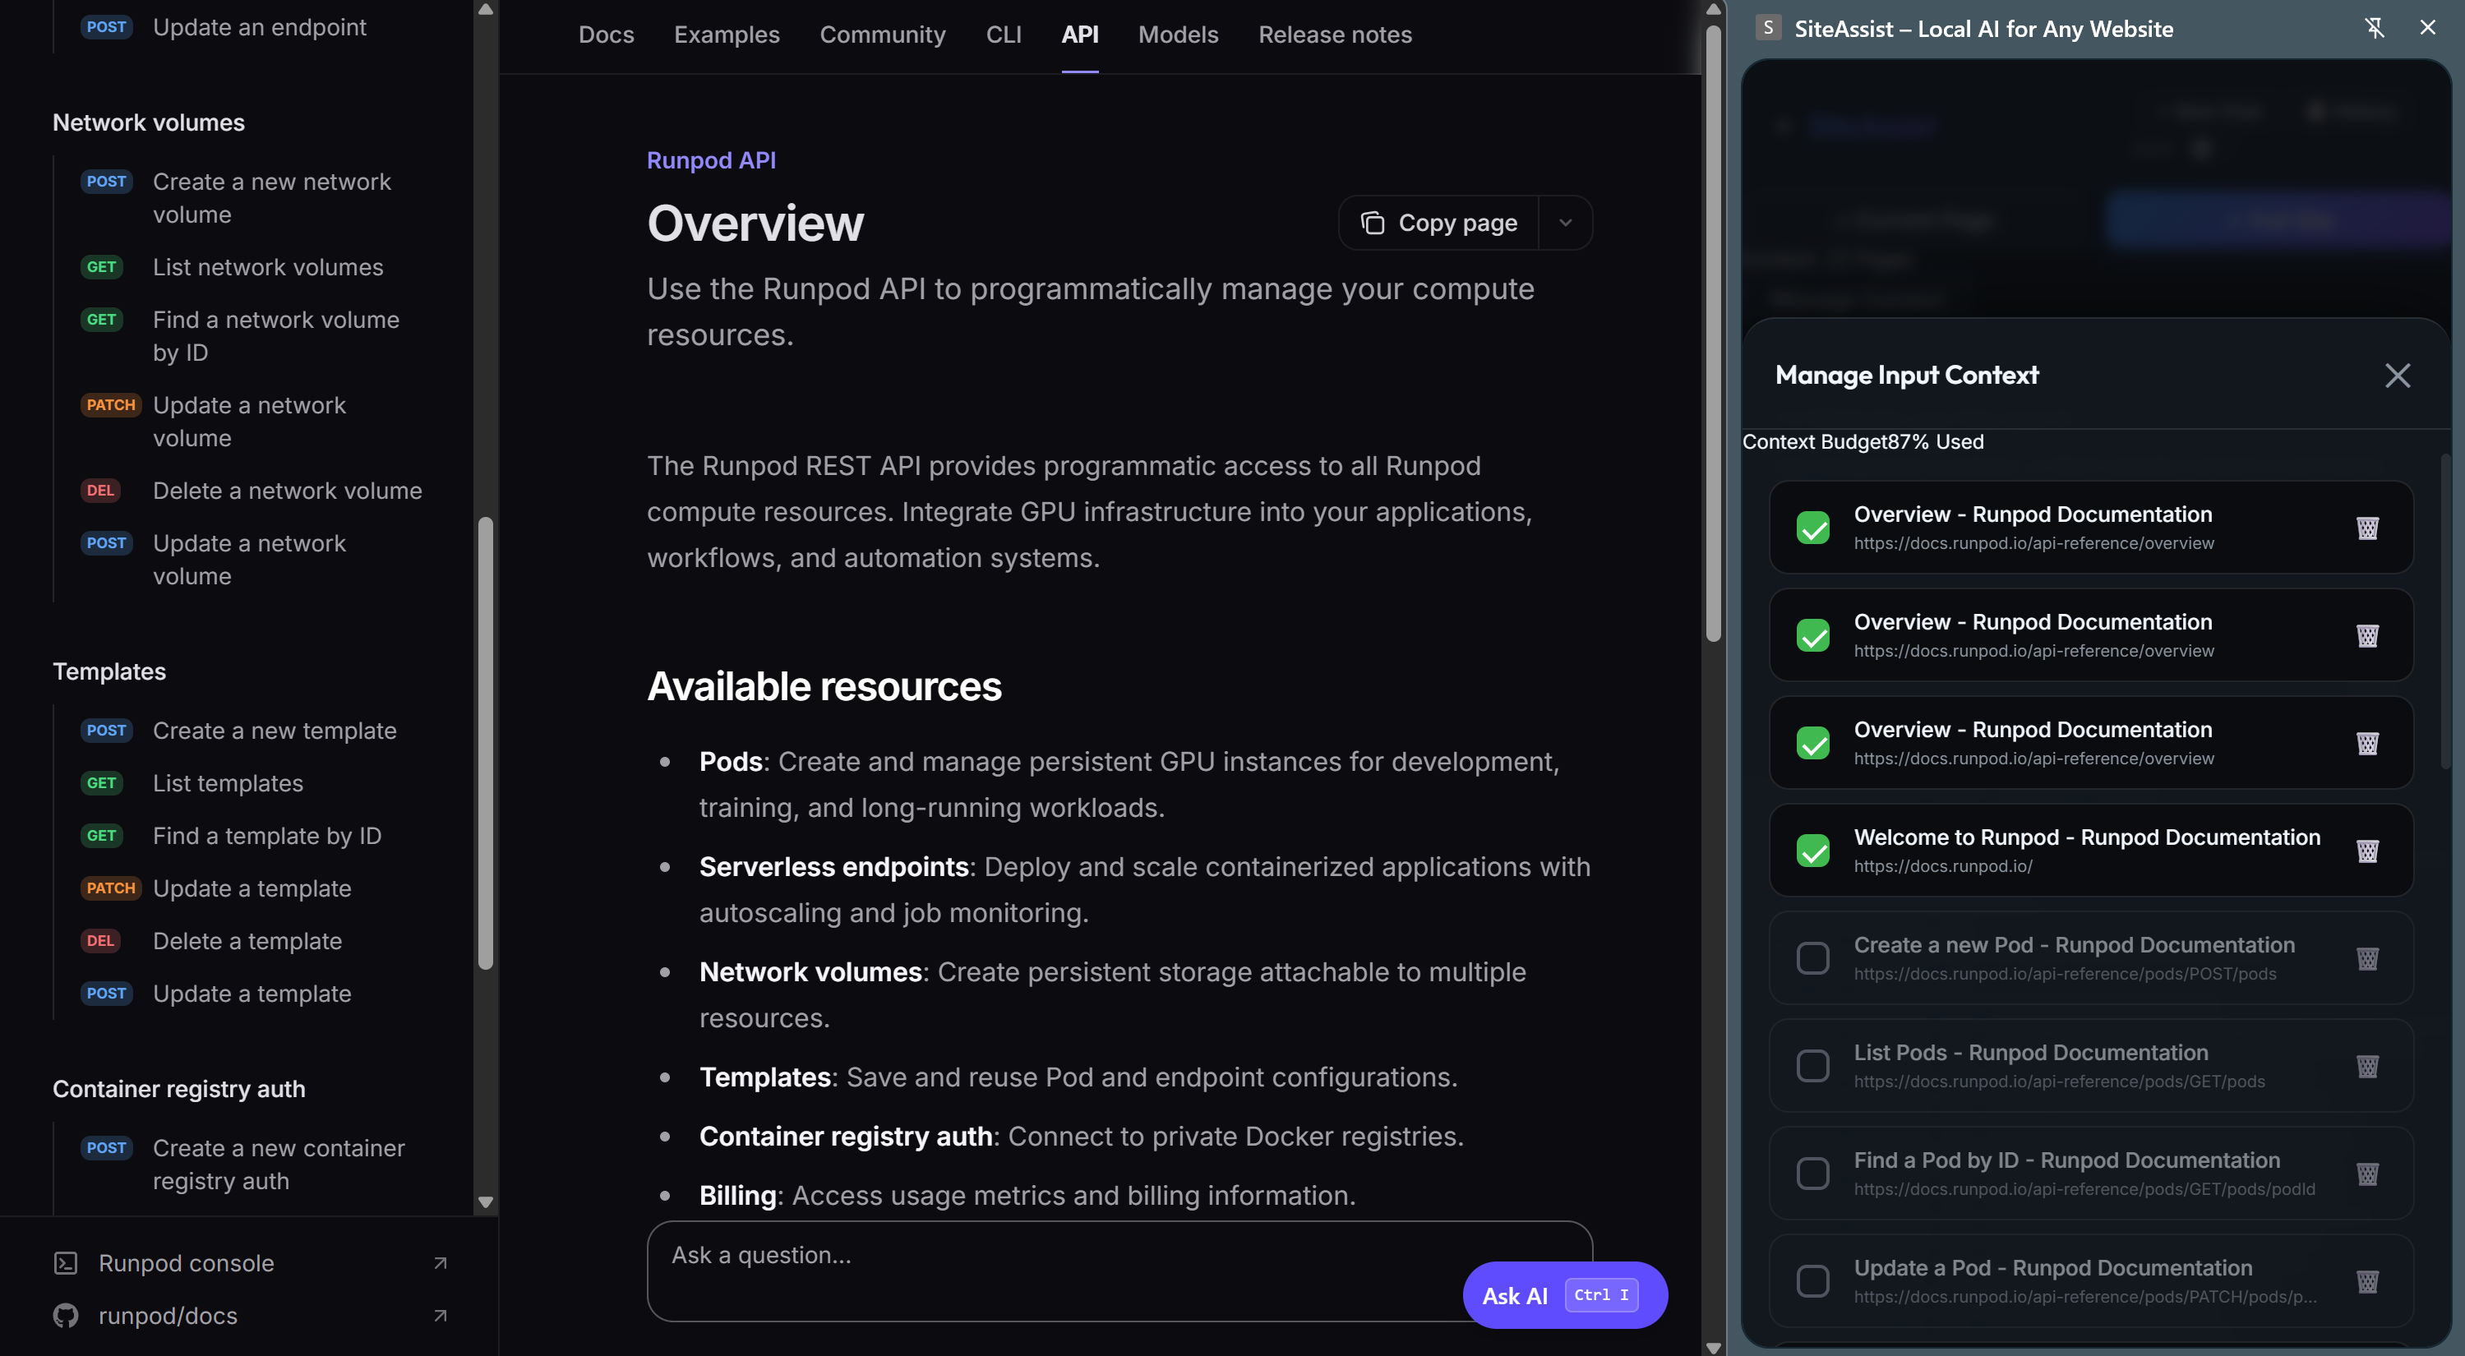Screen dimensions: 2465x1356
Task: Open the Copy page dropdown arrow
Action: 1566,223
